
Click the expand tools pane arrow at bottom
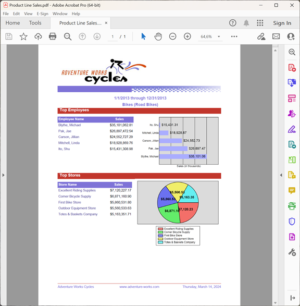(292, 298)
